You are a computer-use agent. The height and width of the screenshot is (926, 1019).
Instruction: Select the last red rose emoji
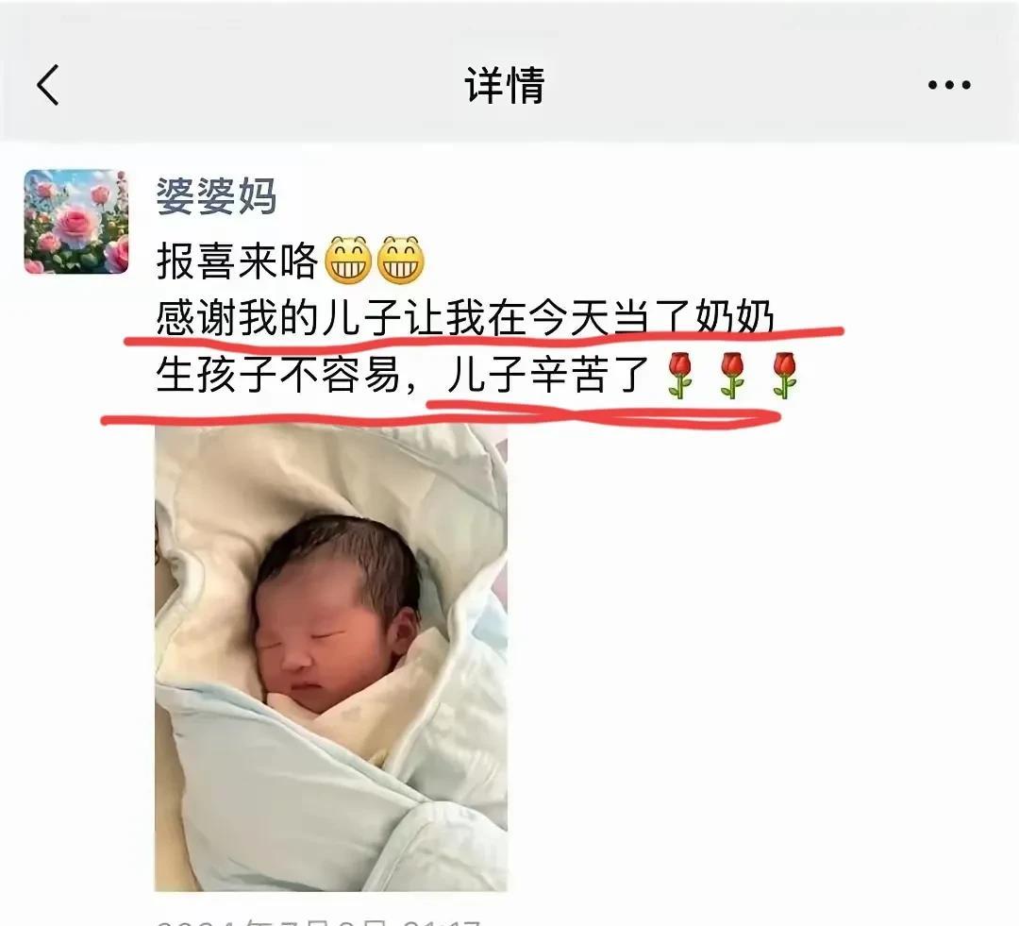[x=784, y=375]
